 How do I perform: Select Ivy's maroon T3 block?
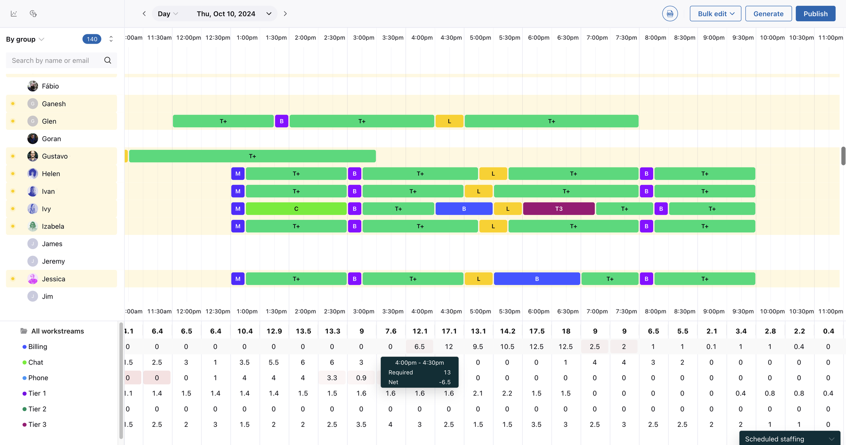tap(559, 209)
